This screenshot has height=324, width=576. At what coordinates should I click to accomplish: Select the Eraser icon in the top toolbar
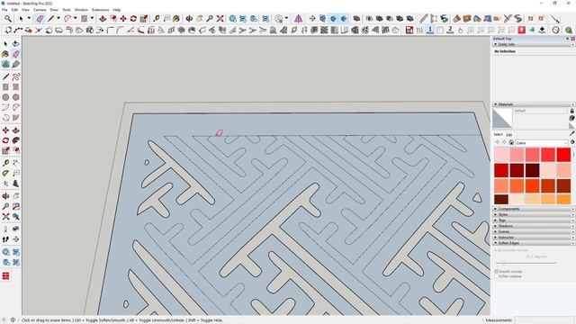click(x=40, y=18)
